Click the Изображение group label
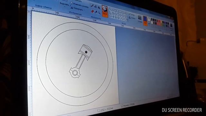Viewport: 206px width, 116px height. [75, 13]
